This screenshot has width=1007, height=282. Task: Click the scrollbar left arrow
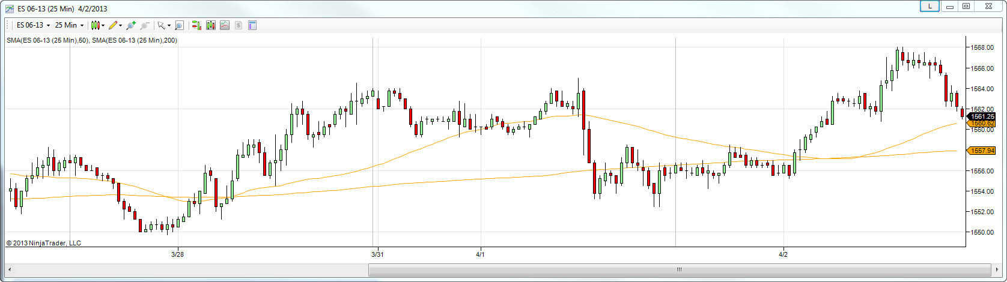[10, 269]
